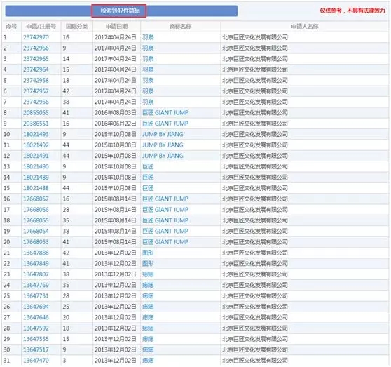Open the 图形 trademark in row 21
Image resolution: width=391 pixels, height=367 pixels.
click(148, 253)
